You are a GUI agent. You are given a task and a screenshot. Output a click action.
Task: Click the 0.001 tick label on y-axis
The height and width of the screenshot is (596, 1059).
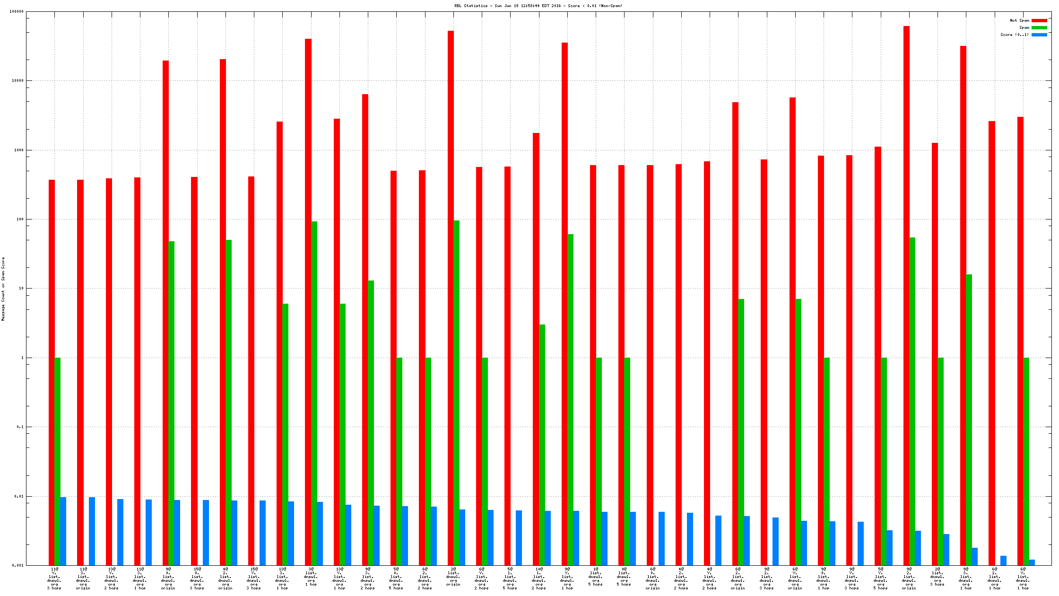17,565
